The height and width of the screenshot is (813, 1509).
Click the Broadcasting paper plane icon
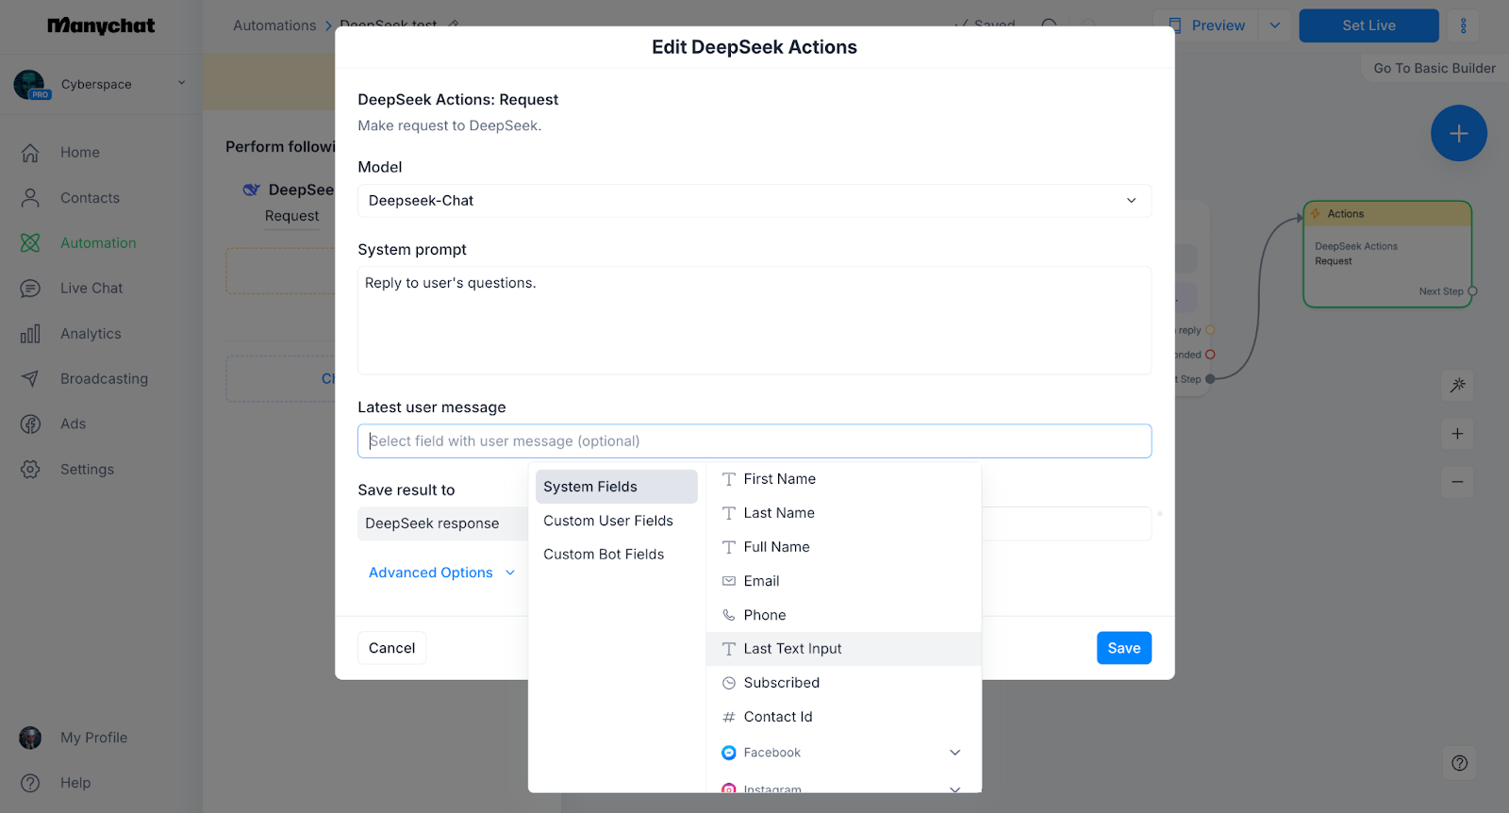(30, 379)
